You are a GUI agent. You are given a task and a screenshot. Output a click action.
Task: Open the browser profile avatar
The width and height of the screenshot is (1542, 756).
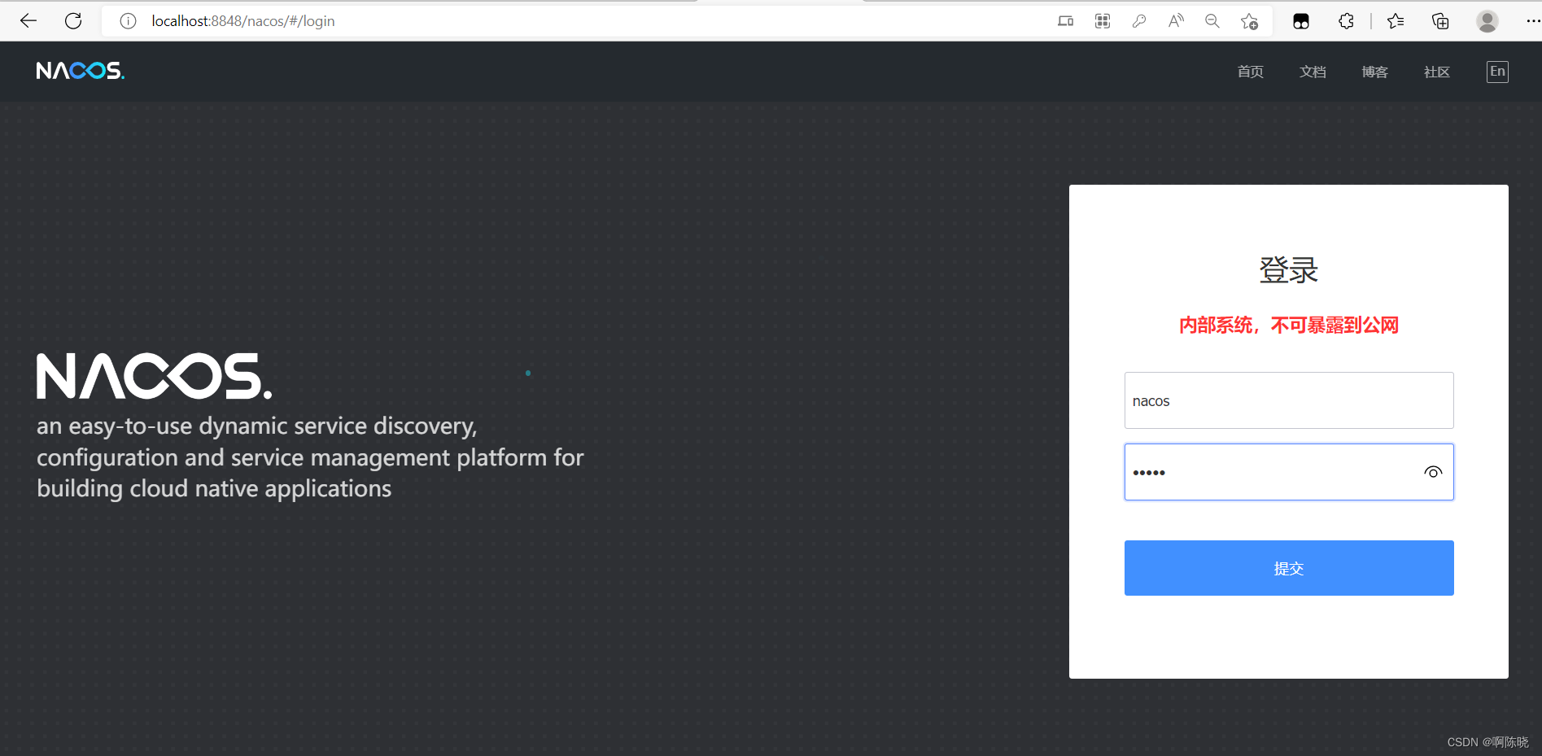pyautogui.click(x=1487, y=21)
